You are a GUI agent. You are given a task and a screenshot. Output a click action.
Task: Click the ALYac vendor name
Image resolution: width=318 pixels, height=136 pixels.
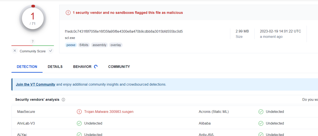tap(22, 135)
